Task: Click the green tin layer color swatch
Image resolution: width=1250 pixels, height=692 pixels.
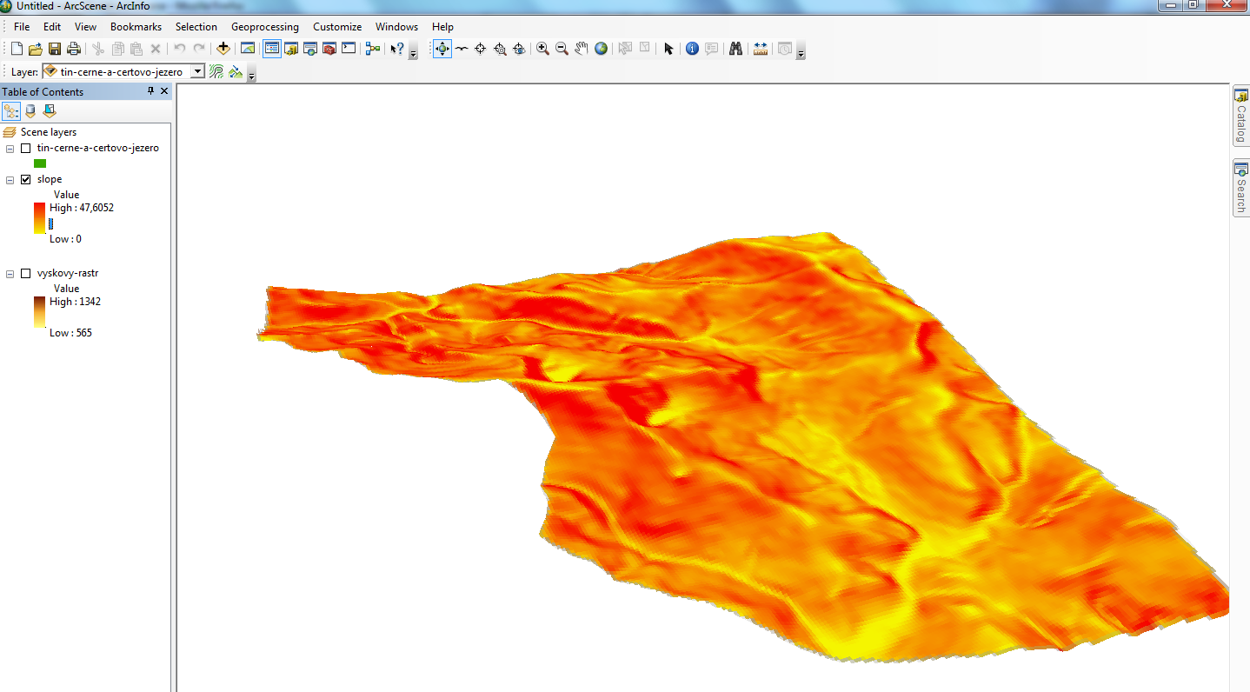Action: [x=40, y=163]
